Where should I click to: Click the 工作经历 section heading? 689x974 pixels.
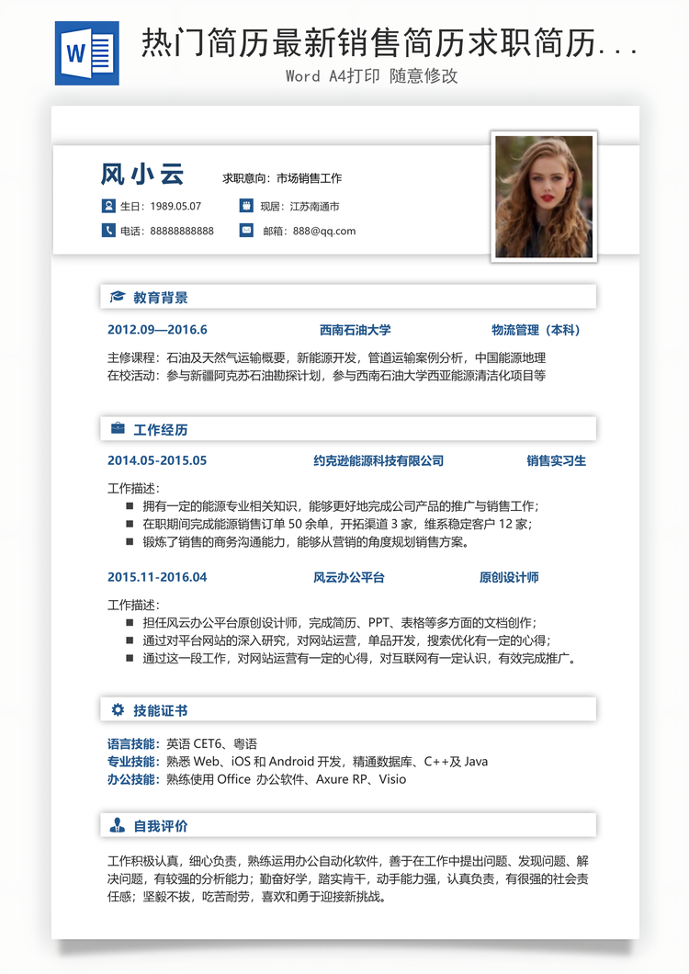point(160,429)
